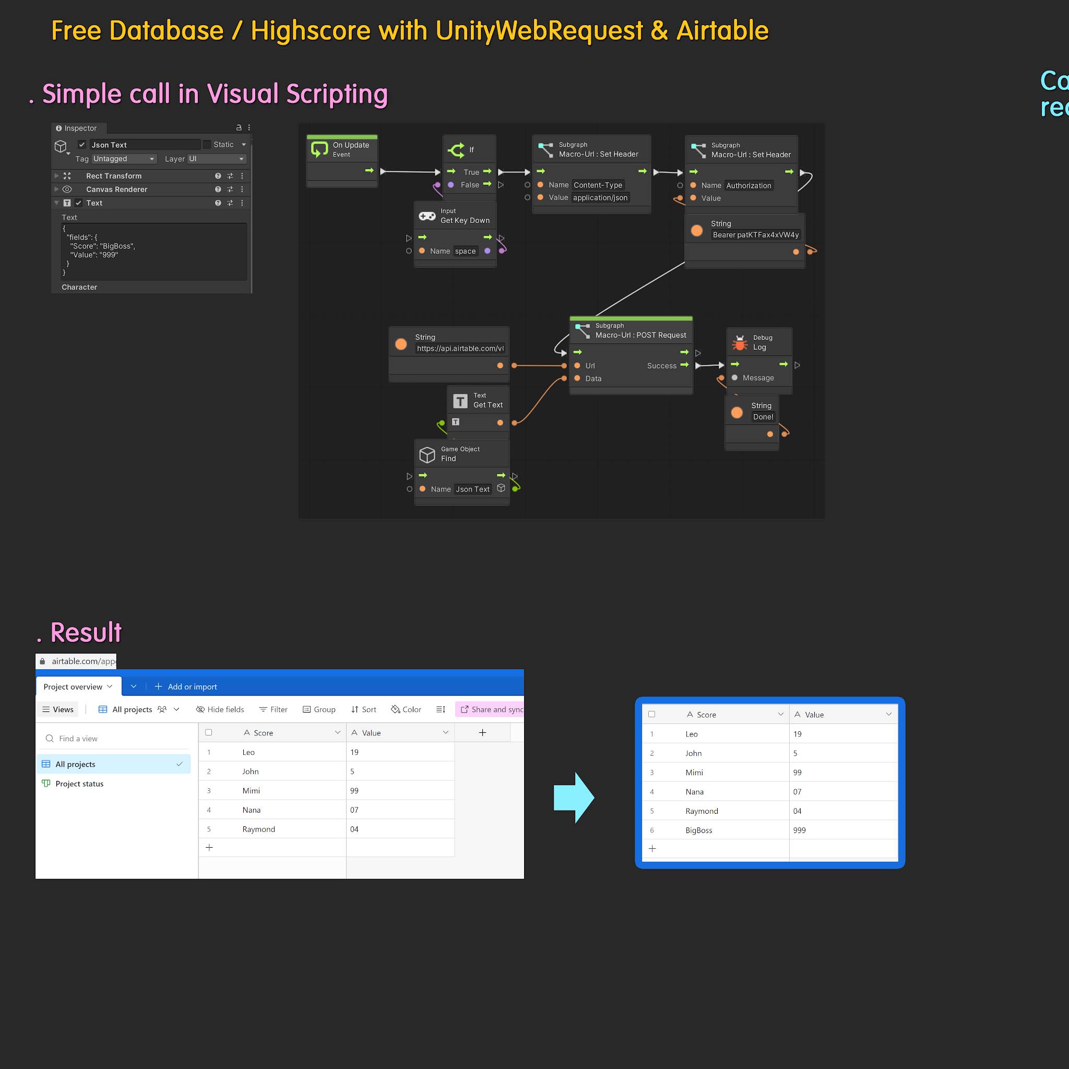Open the Tag Untagged dropdown
The height and width of the screenshot is (1069, 1069).
coord(124,159)
